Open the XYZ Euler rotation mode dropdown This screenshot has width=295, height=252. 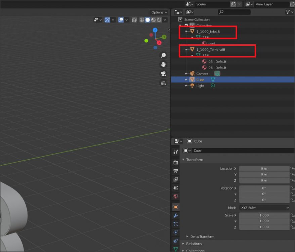click(264, 208)
